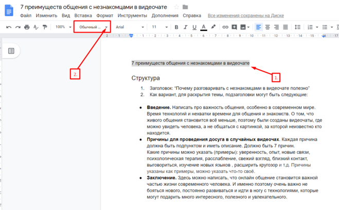339x210 pixels.
Task: Toggle Bold formatting
Action: [x=176, y=27]
